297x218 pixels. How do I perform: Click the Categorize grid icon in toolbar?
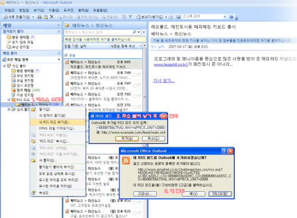point(124,17)
